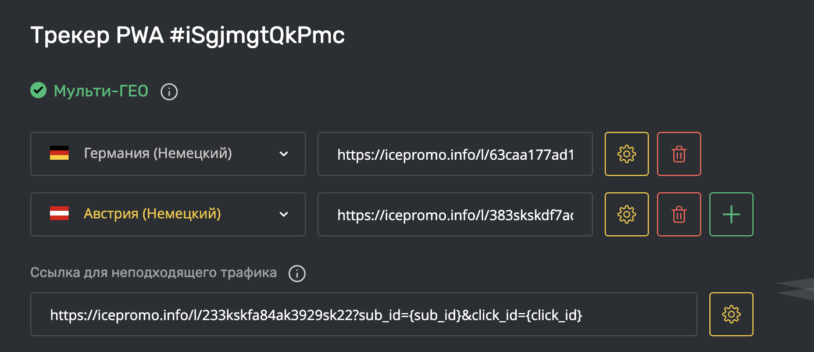The height and width of the screenshot is (352, 814).
Task: Open settings gear for the Germany link
Action: click(x=627, y=154)
